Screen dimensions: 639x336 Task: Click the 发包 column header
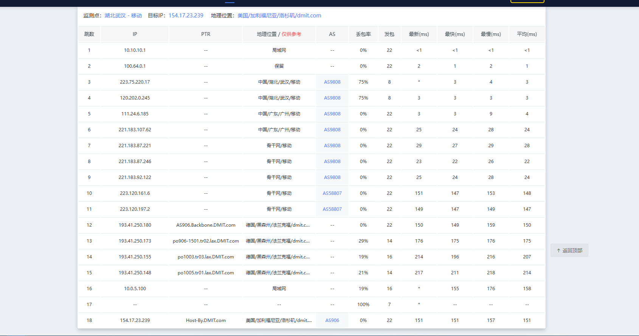[389, 34]
